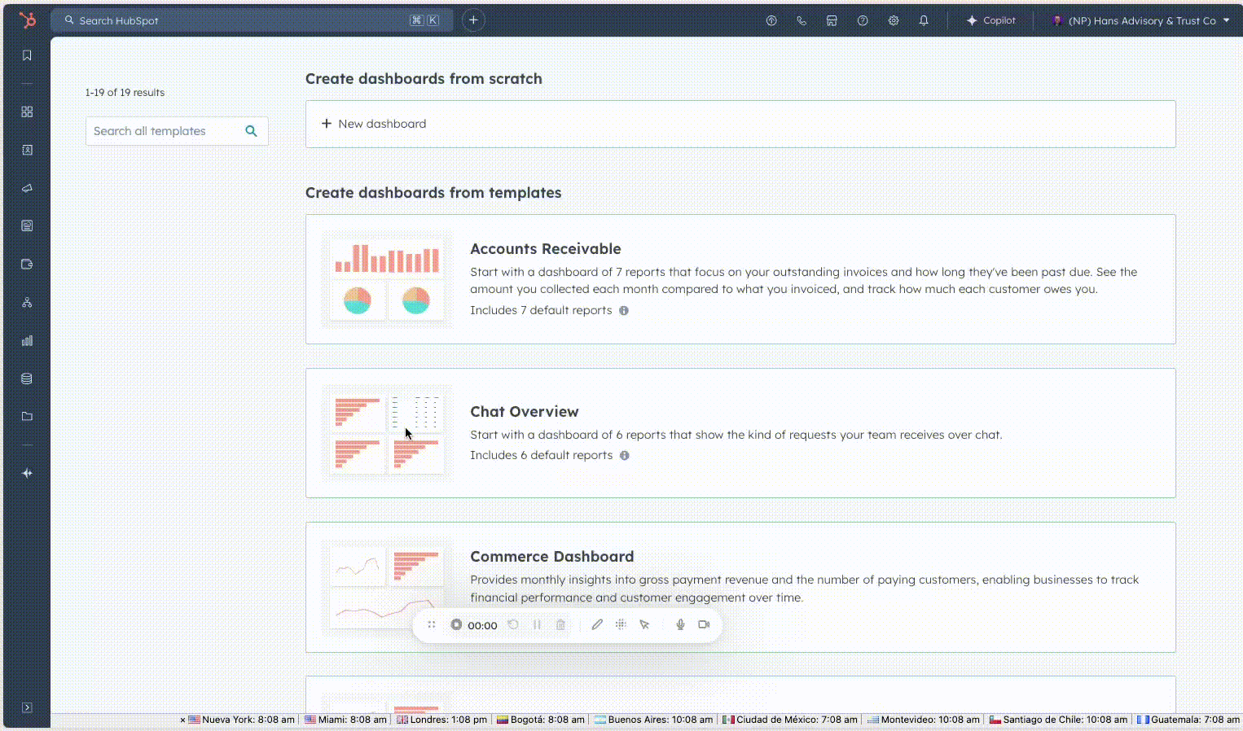Open the Reporting bar chart sidebar icon
Viewport: 1243px width, 731px height.
[27, 340]
